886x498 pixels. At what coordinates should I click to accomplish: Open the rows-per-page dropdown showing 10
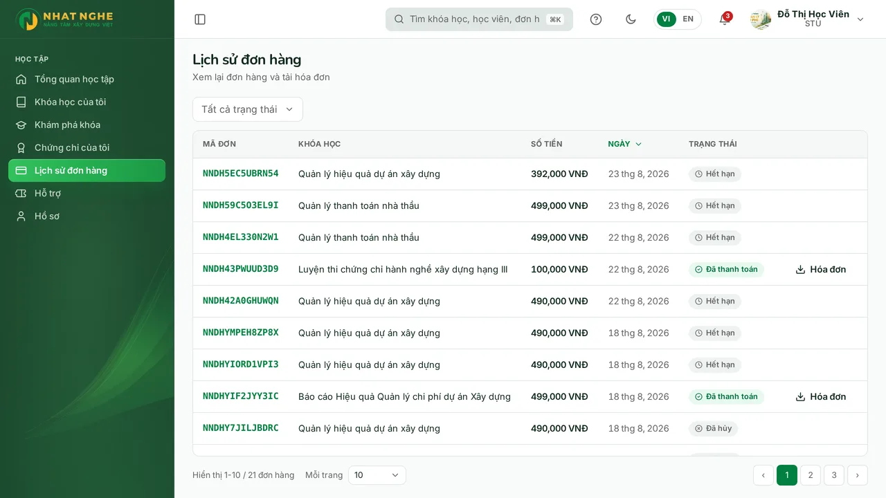(x=377, y=475)
